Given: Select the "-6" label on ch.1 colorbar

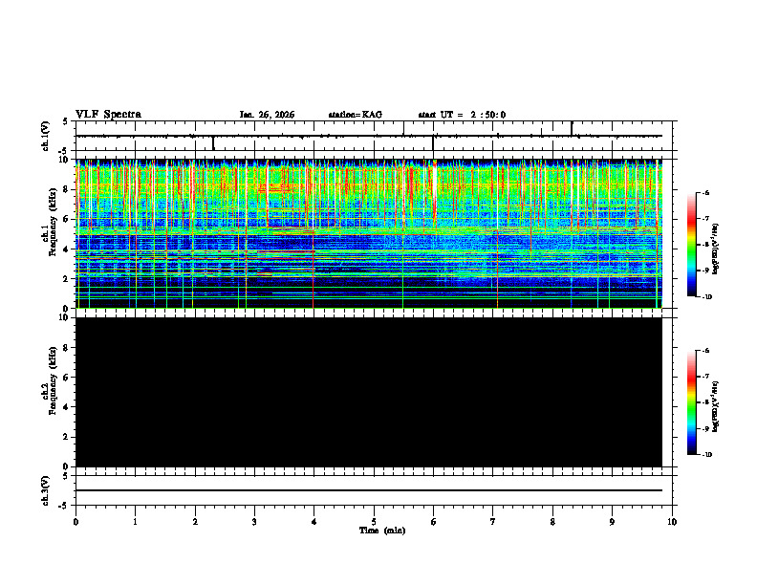Looking at the screenshot, I should [704, 192].
